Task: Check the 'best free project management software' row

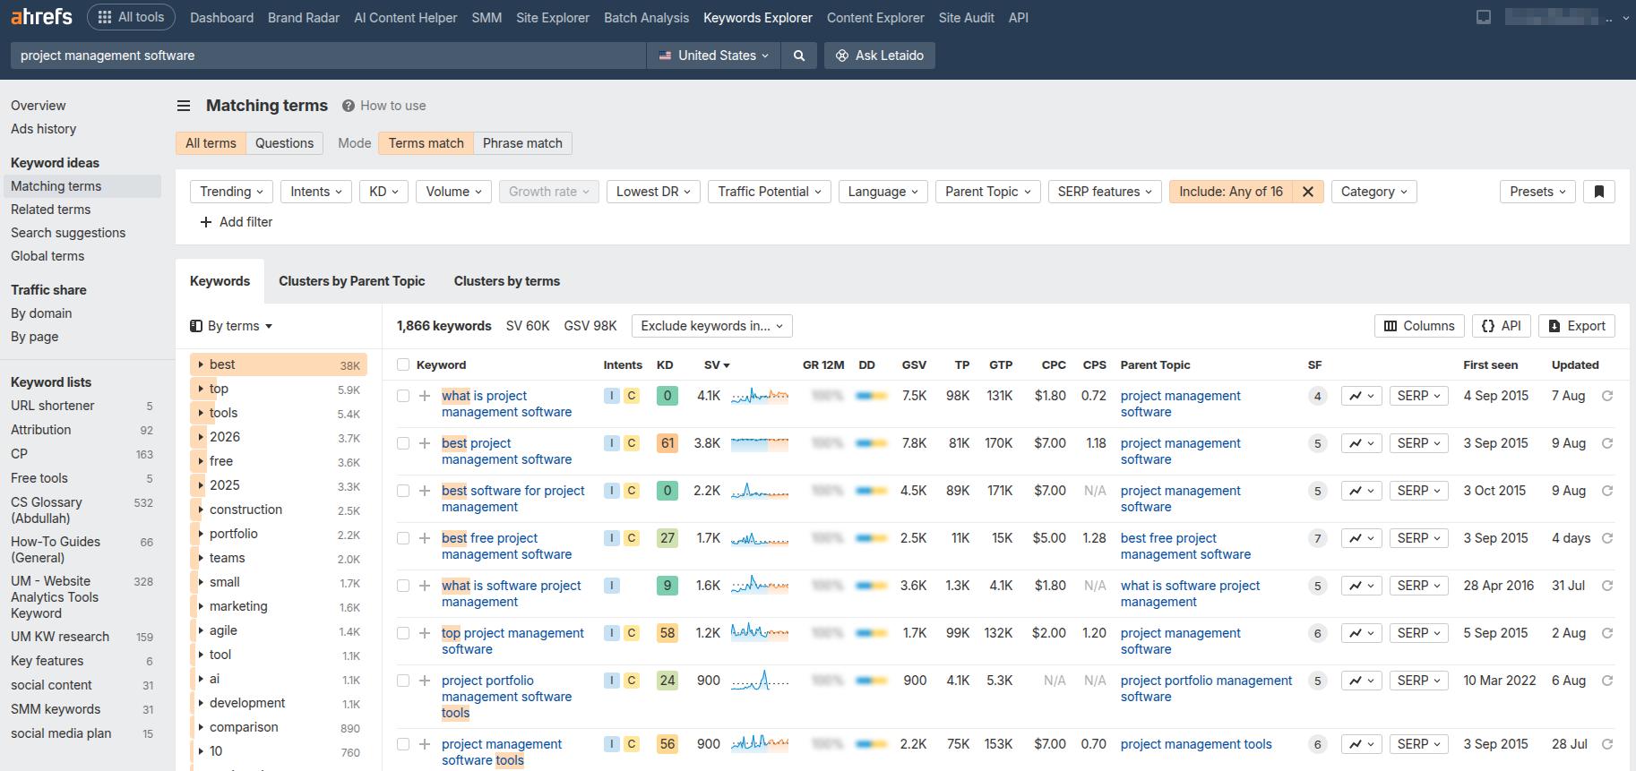Action: click(403, 538)
